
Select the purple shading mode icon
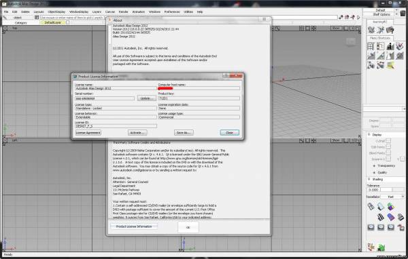[x=390, y=217]
